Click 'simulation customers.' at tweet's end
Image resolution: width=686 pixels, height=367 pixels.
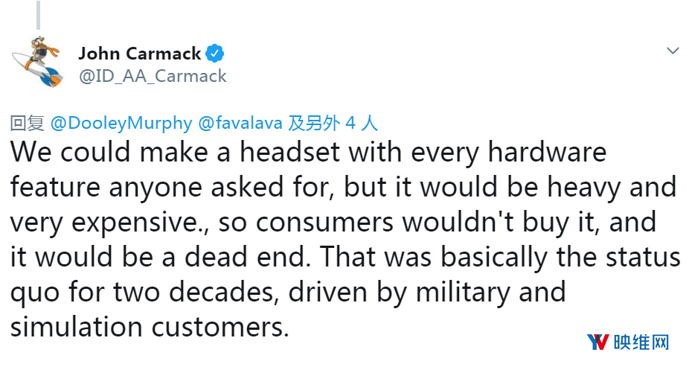point(150,326)
